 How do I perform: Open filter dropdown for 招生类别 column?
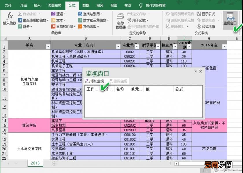[x=175, y=46]
